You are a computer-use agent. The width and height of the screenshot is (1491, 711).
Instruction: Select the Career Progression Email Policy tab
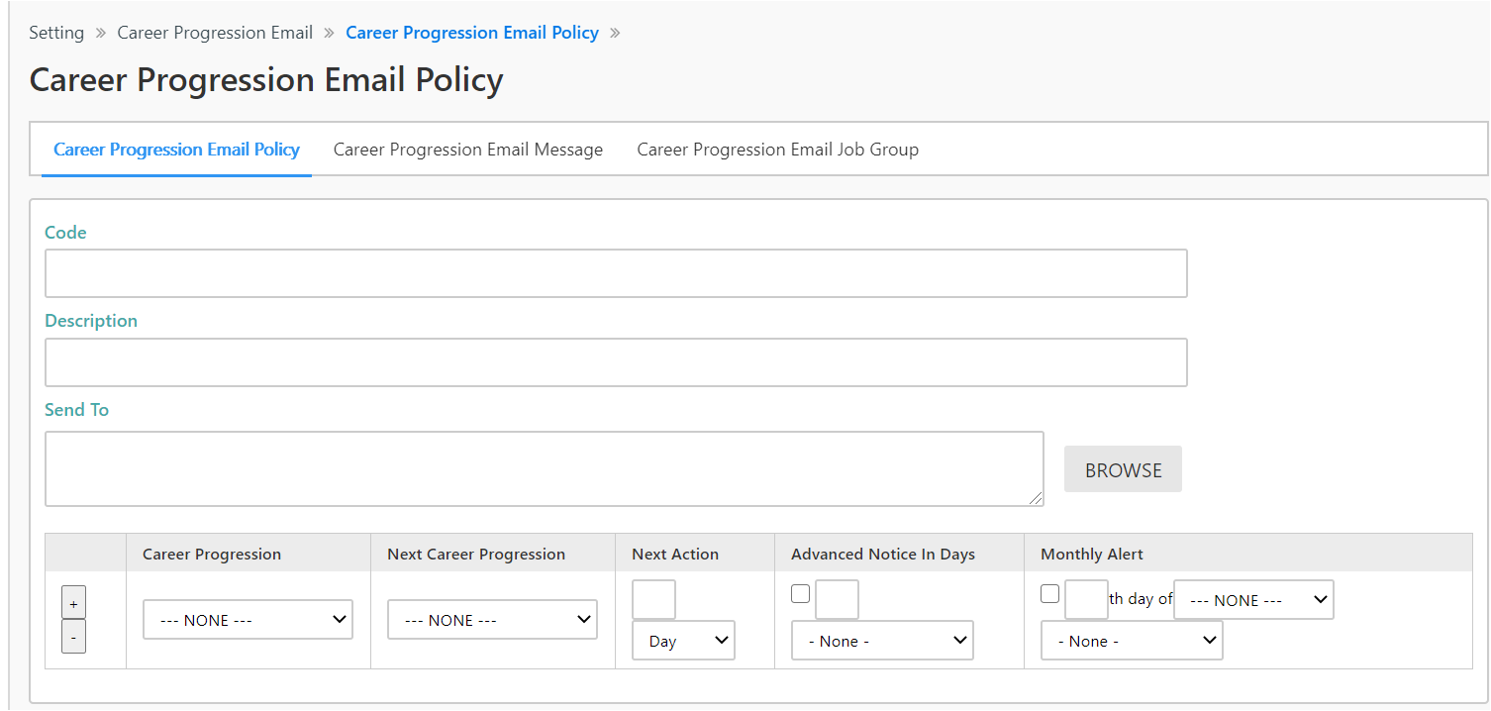[176, 150]
